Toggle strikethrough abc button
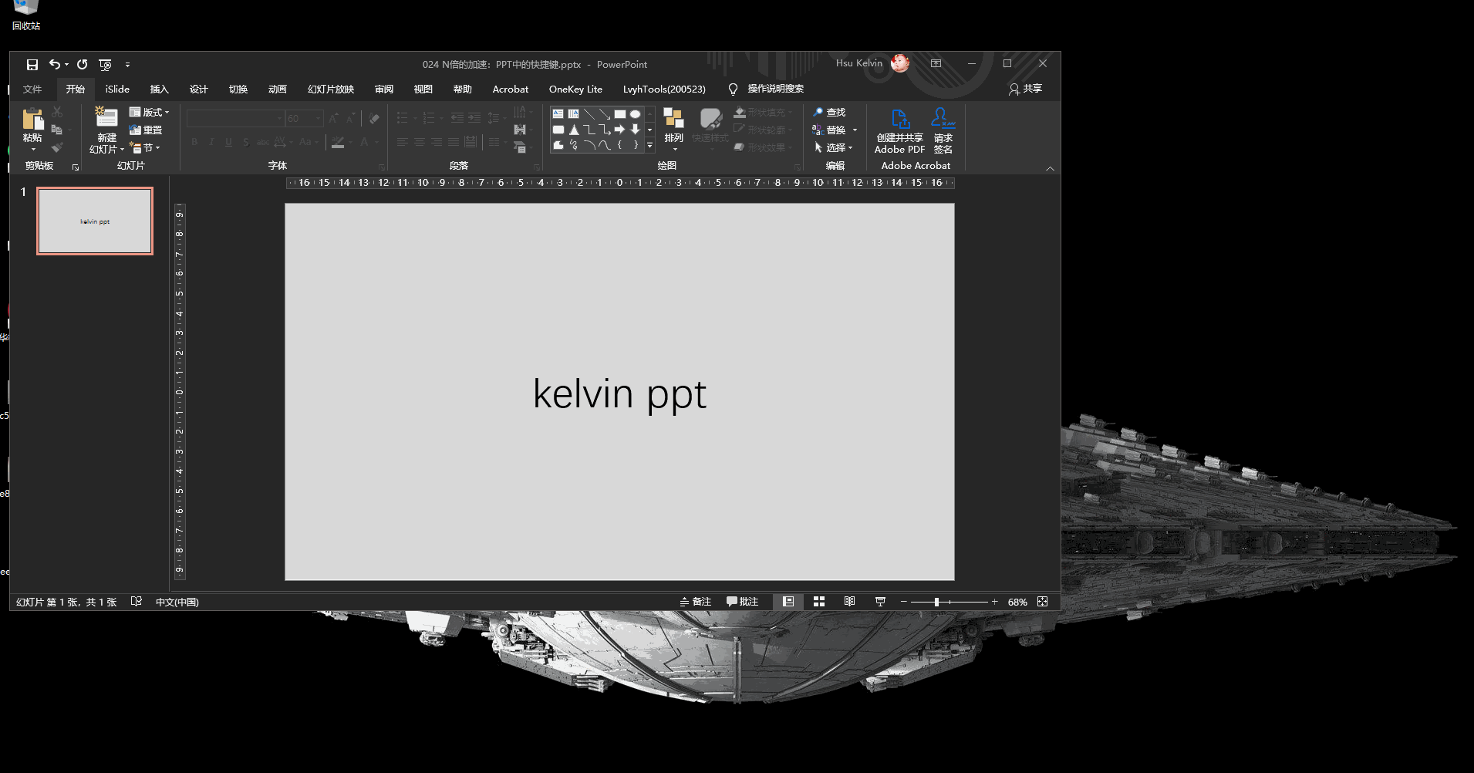The height and width of the screenshot is (773, 1474). [x=263, y=142]
